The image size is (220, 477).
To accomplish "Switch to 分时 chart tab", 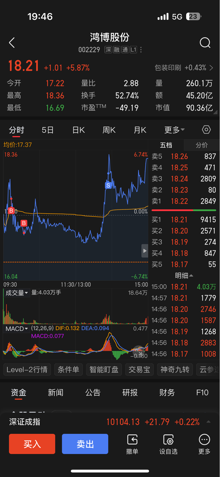I will point(16,130).
